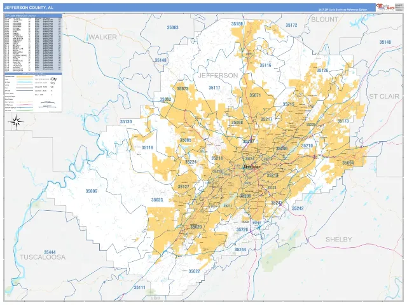The height and width of the screenshot is (305, 407).
Task: Select the ST CLAIR county label
Action: pos(384,97)
